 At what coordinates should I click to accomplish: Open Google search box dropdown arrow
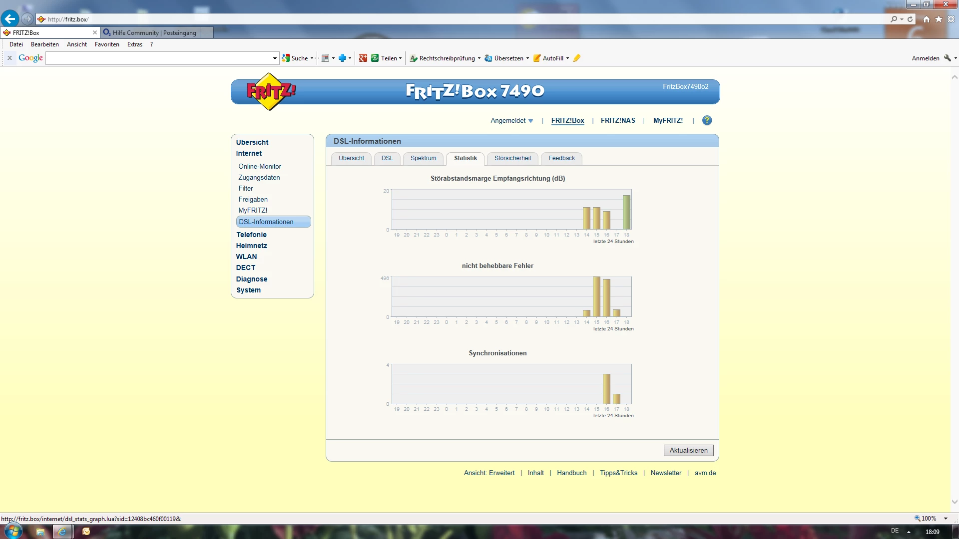click(275, 58)
